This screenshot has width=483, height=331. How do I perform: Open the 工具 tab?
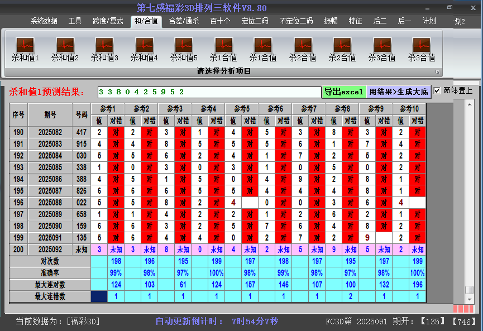[75, 21]
